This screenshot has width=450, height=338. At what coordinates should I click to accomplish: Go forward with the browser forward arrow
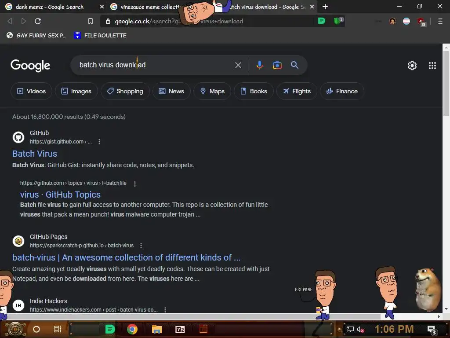(x=24, y=21)
